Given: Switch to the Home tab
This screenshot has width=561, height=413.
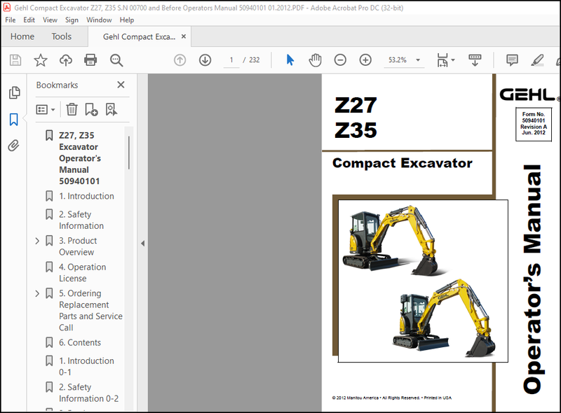Looking at the screenshot, I should (x=22, y=36).
